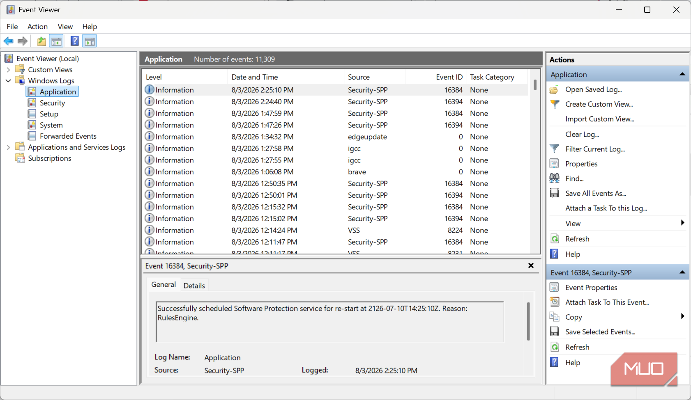Click the Copy icon in the Actions pane
This screenshot has height=400, width=691.
coord(554,317)
